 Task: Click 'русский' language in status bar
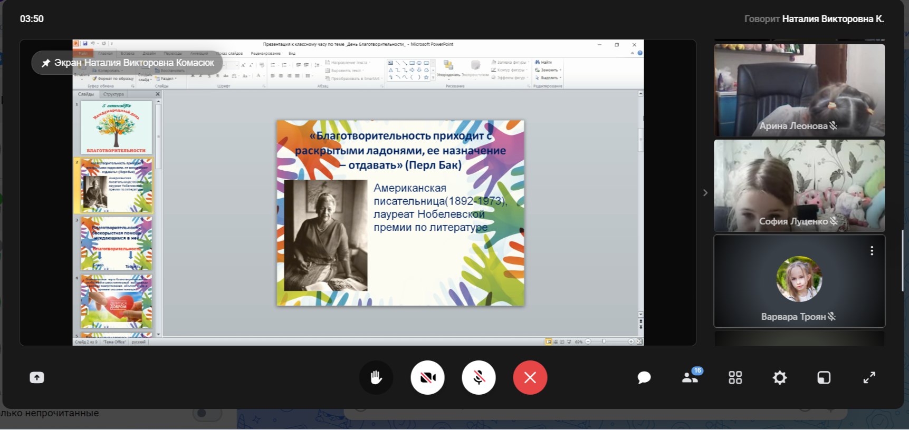139,342
